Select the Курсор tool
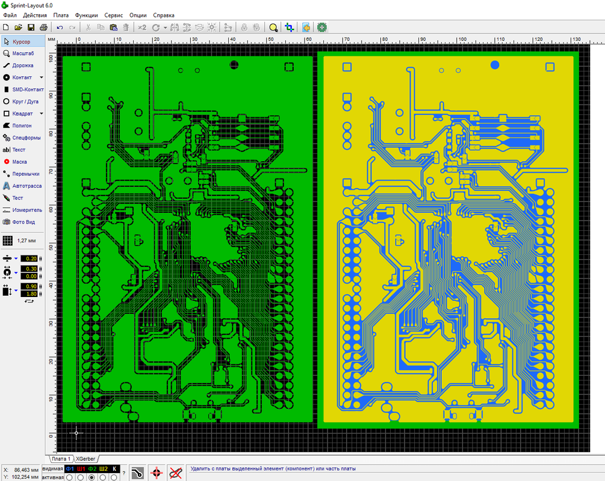 [23, 41]
